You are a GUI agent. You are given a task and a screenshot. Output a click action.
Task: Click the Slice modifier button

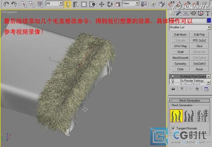[x=199, y=46]
